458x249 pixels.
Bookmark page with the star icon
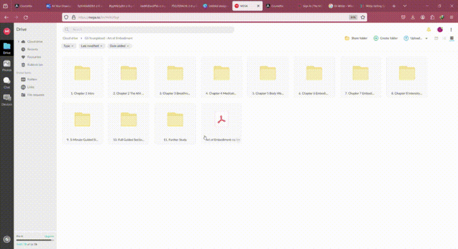pyautogui.click(x=361, y=17)
